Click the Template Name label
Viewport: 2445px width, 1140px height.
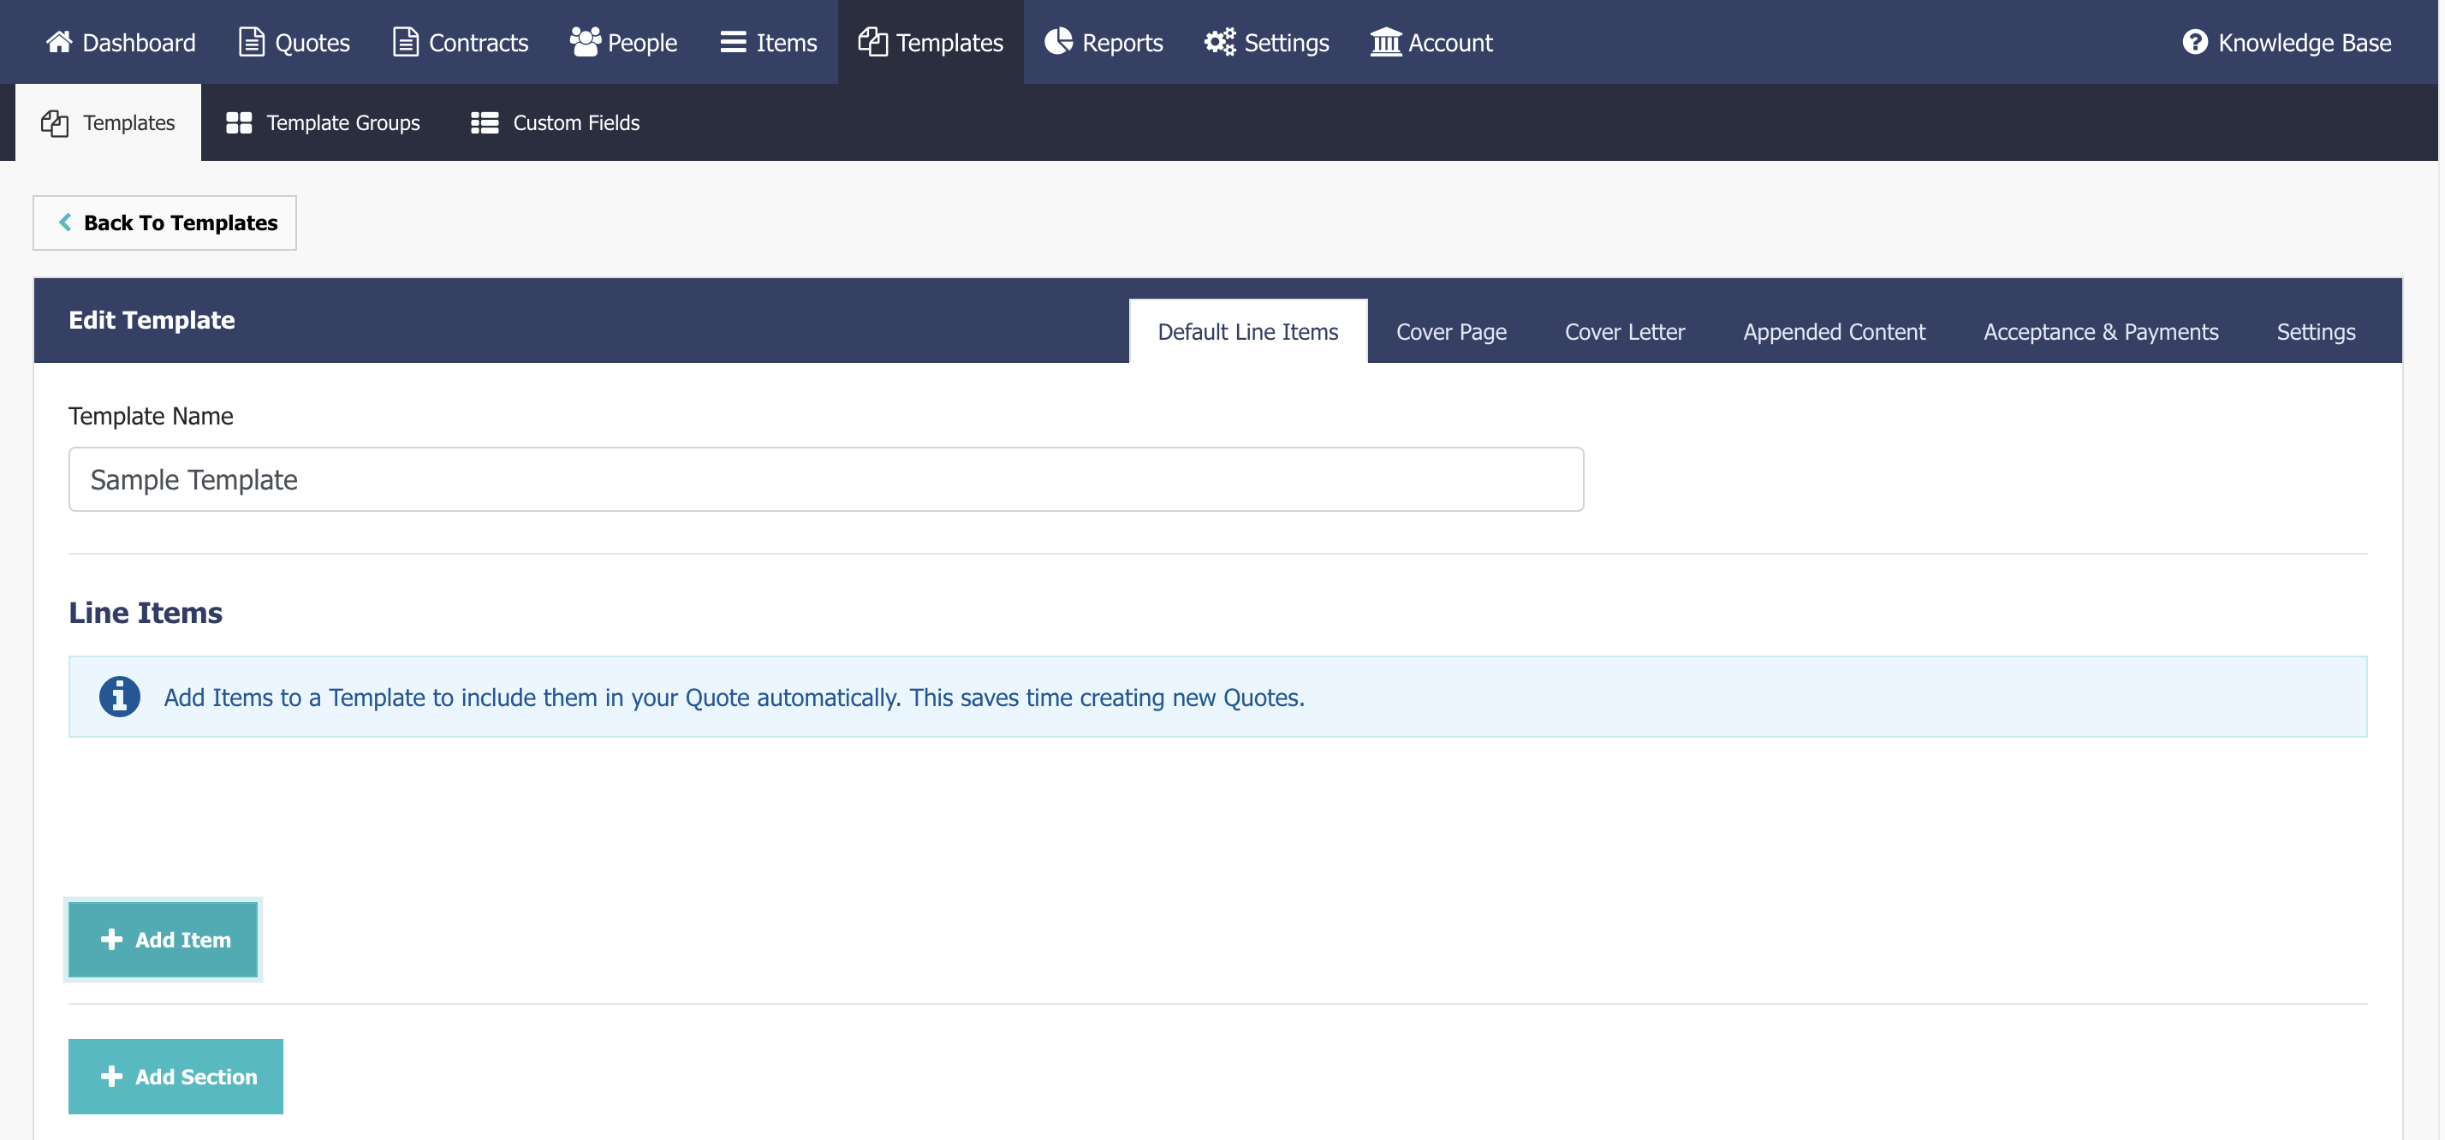click(x=151, y=416)
